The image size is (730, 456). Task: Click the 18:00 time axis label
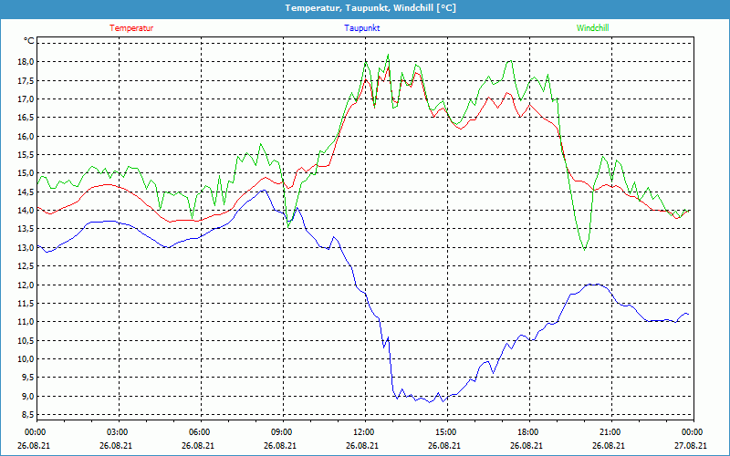527,432
